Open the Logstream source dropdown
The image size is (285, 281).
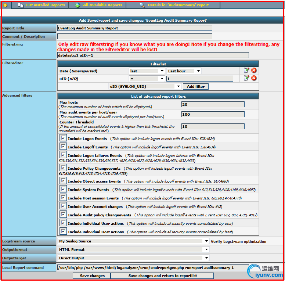133,241
